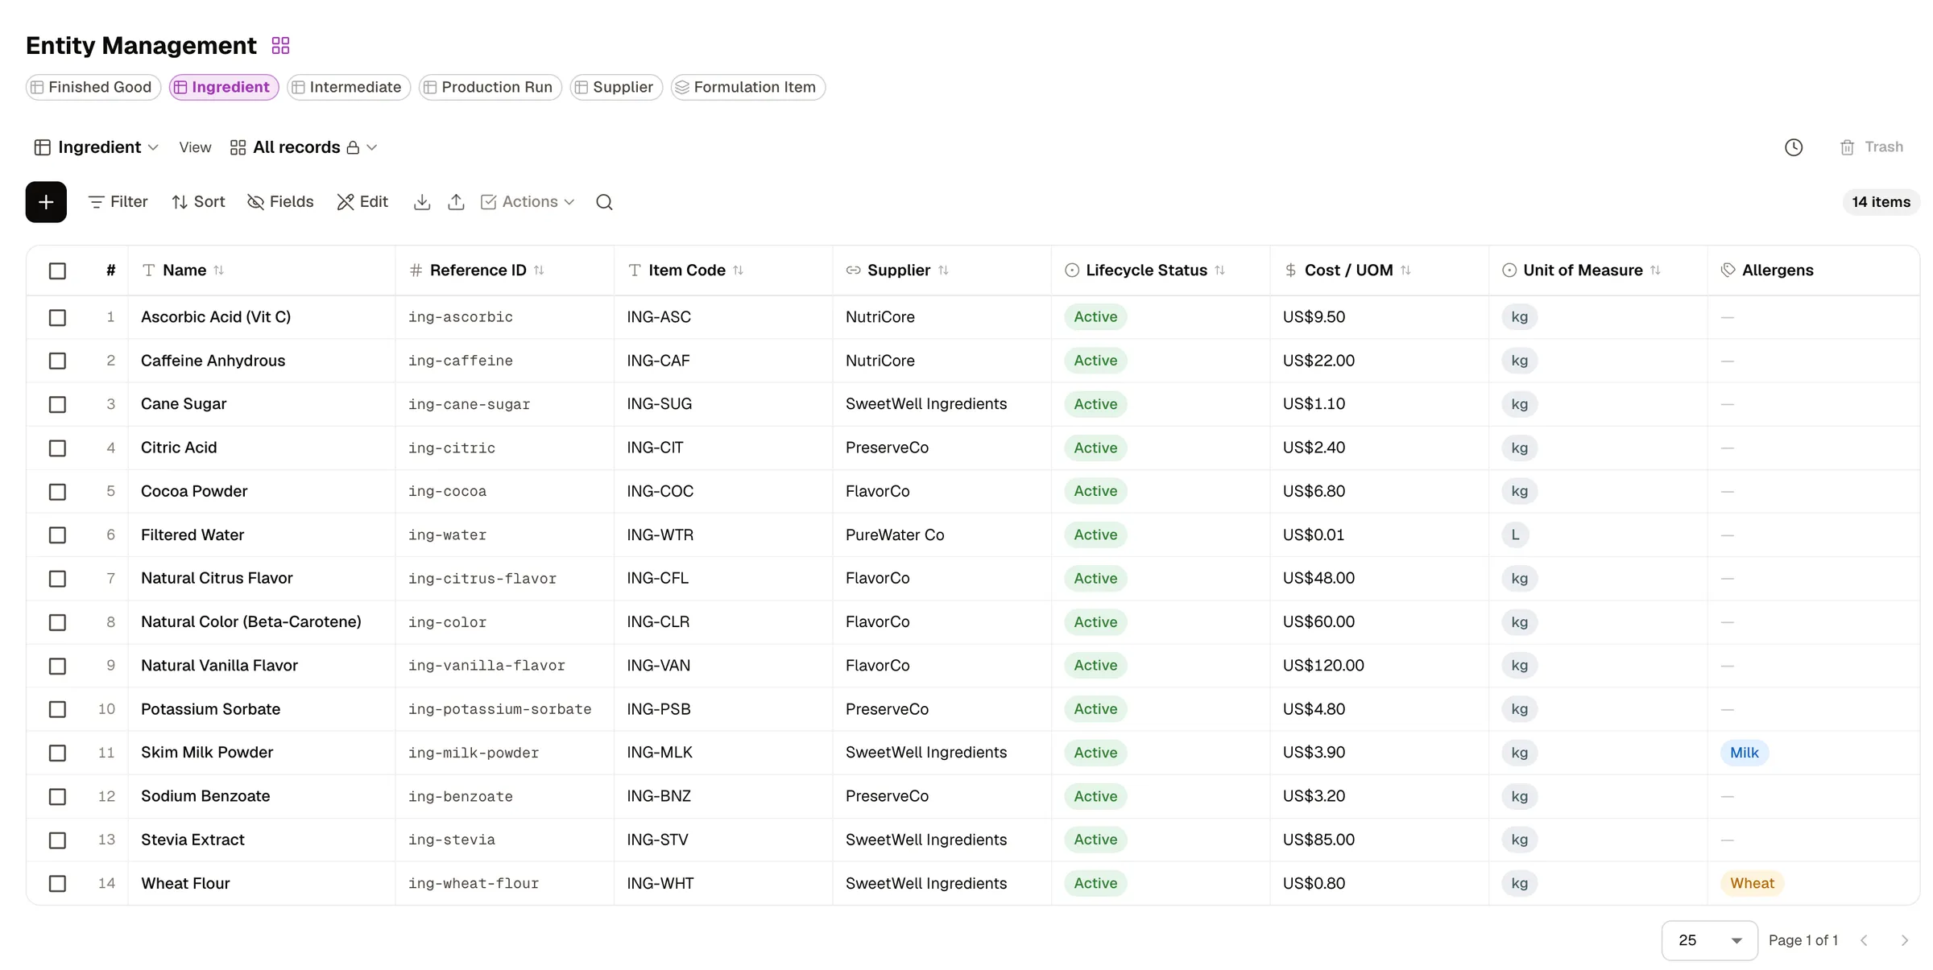1933x970 pixels.
Task: Click the download import icon
Action: tap(421, 202)
